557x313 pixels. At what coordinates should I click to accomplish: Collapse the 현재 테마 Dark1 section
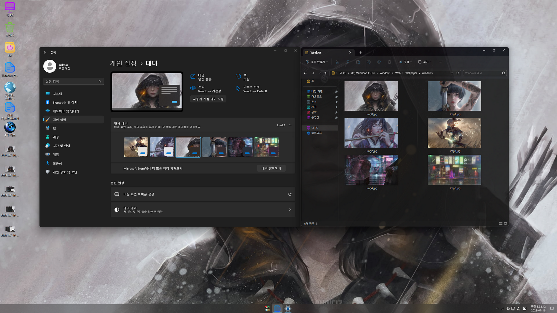click(x=290, y=125)
